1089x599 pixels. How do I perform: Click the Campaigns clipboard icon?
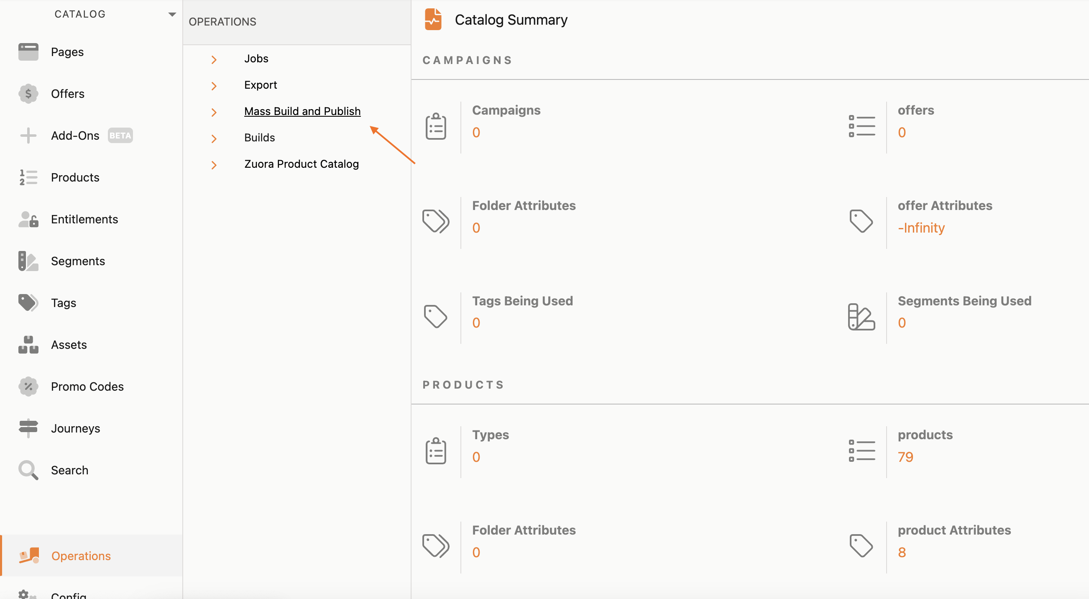pyautogui.click(x=436, y=126)
